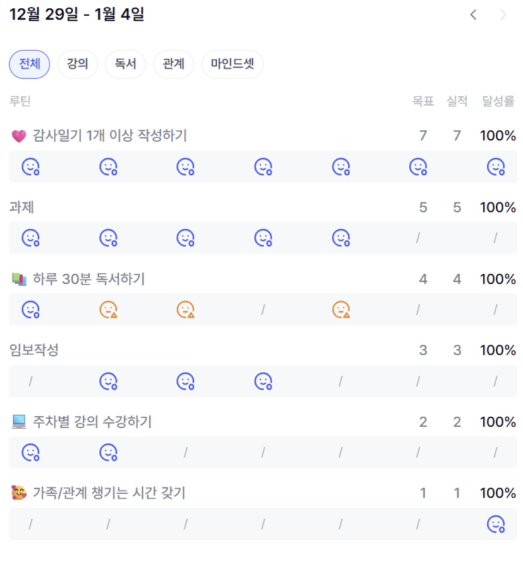
Task: Click first orange face in 독서하기 row
Action: [108, 310]
